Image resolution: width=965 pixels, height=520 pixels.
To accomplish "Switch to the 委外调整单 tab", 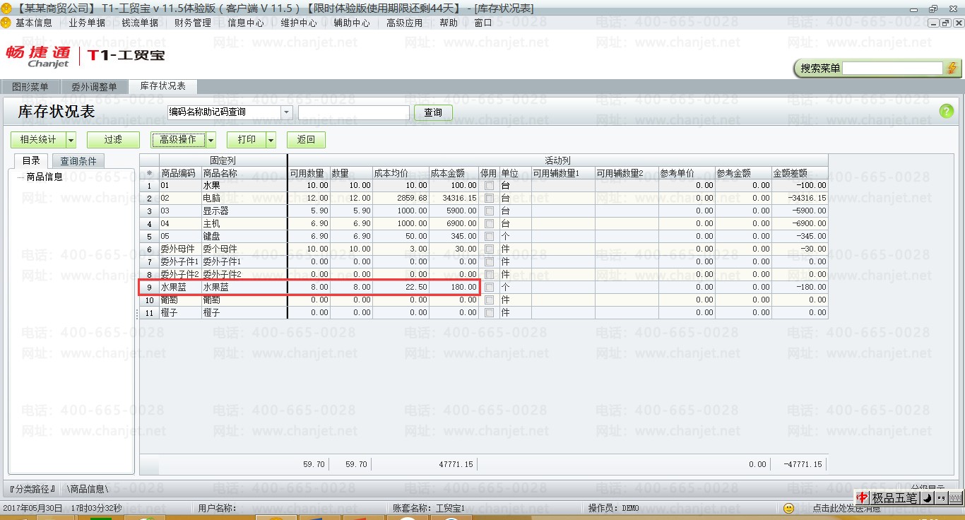I will pyautogui.click(x=94, y=87).
